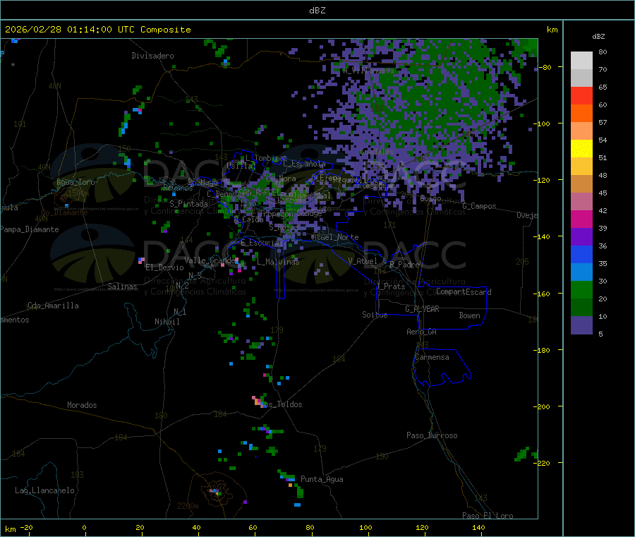Select the magenta 39 dBZ legend swatch
Viewport: 635px width, 537px height.
[581, 219]
